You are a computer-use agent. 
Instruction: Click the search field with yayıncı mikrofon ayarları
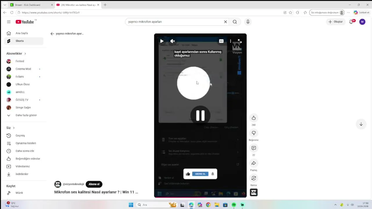[174, 22]
